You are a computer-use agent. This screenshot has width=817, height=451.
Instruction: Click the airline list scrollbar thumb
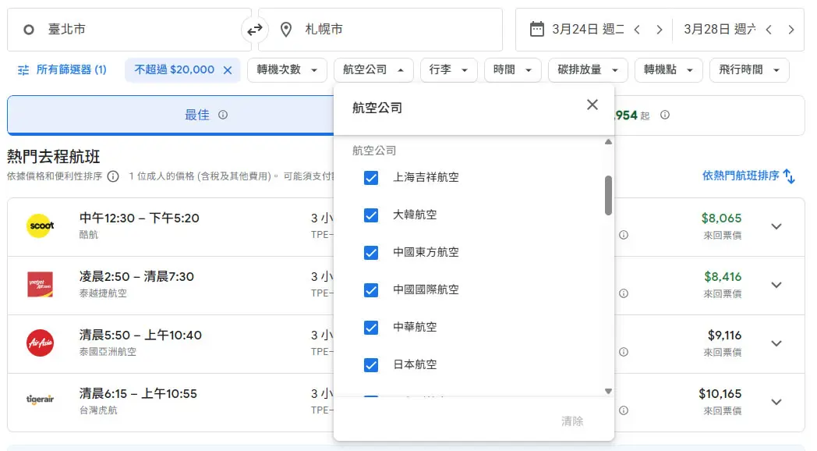[608, 196]
